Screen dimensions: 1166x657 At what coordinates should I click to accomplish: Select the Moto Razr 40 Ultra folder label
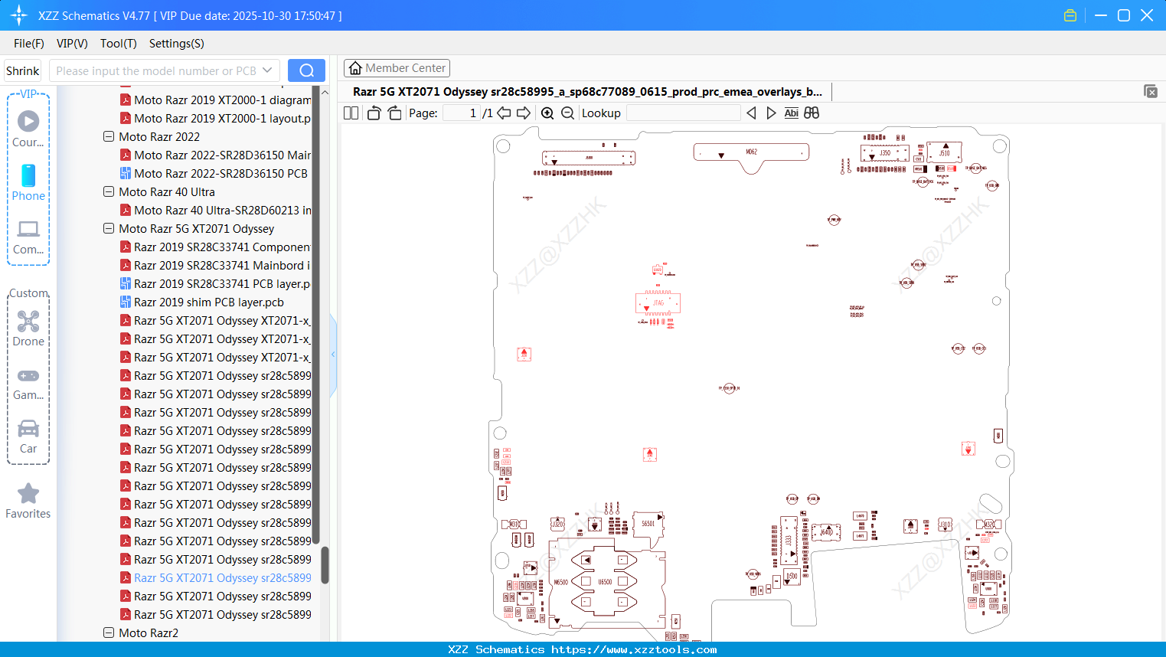(x=167, y=192)
